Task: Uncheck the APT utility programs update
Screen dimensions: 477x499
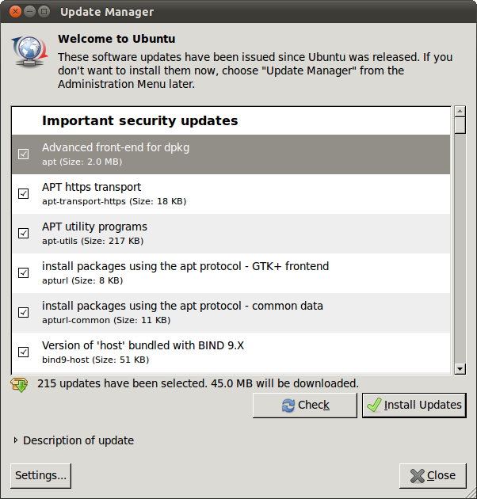Action: pyautogui.click(x=24, y=233)
